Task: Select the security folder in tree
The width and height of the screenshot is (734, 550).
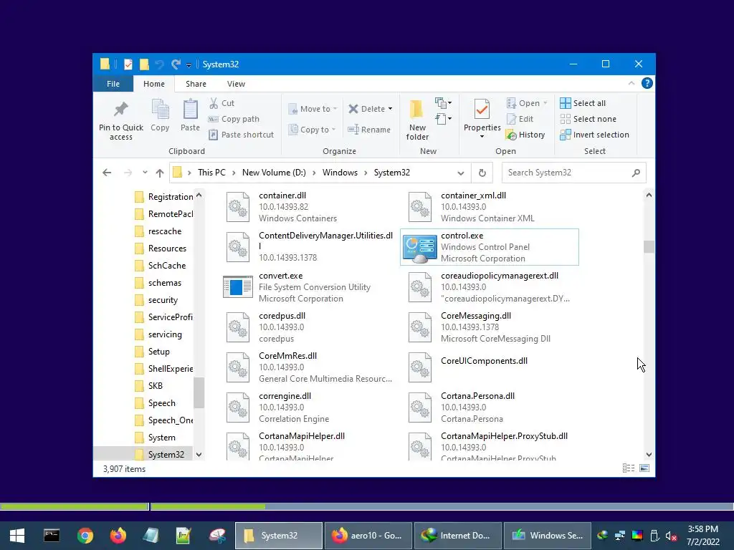Action: pos(163,300)
